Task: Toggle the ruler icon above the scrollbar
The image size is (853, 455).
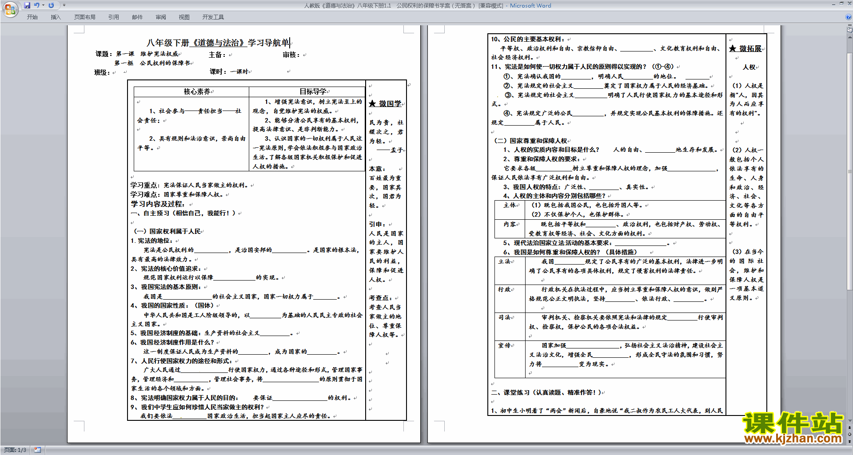Action: 850,30
